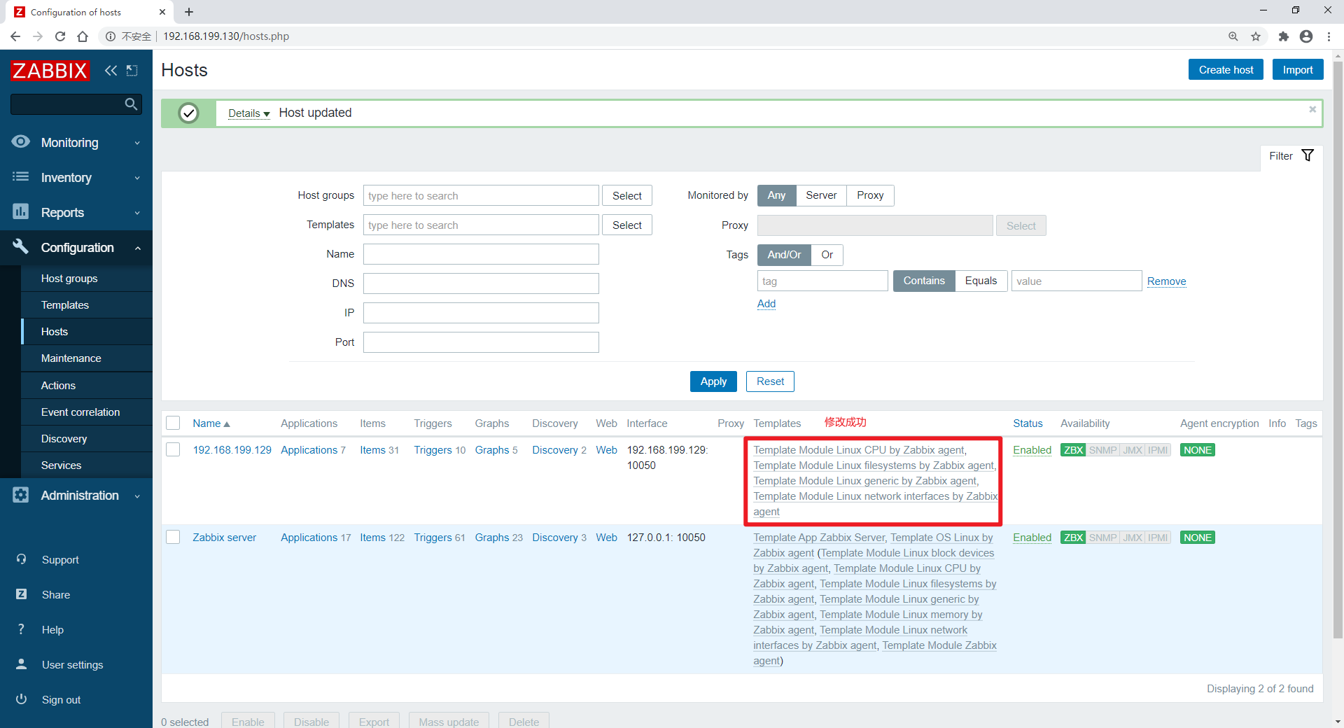Image resolution: width=1344 pixels, height=728 pixels.
Task: Open a new browser tab
Action: tap(189, 12)
